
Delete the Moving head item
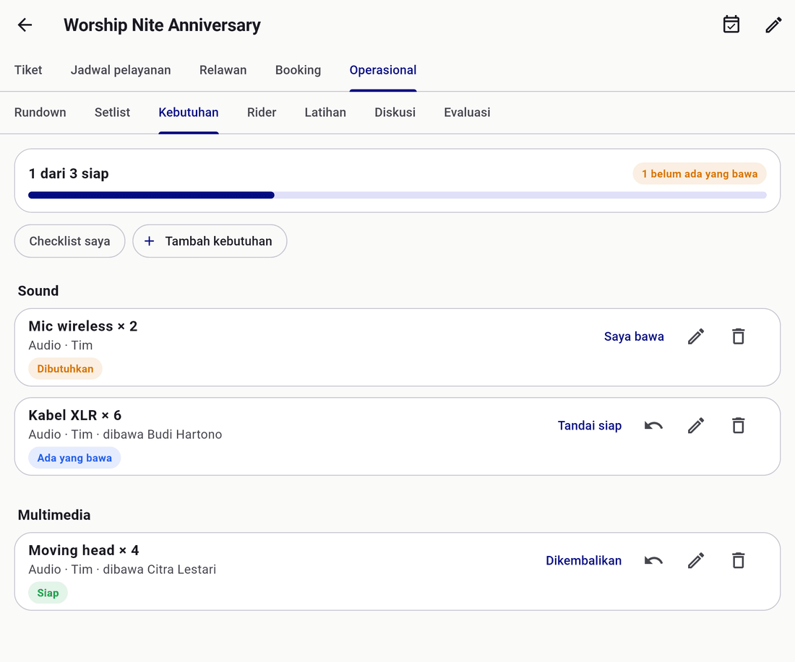point(739,561)
